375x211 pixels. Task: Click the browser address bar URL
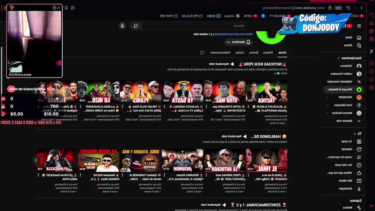pyautogui.click(x=293, y=8)
